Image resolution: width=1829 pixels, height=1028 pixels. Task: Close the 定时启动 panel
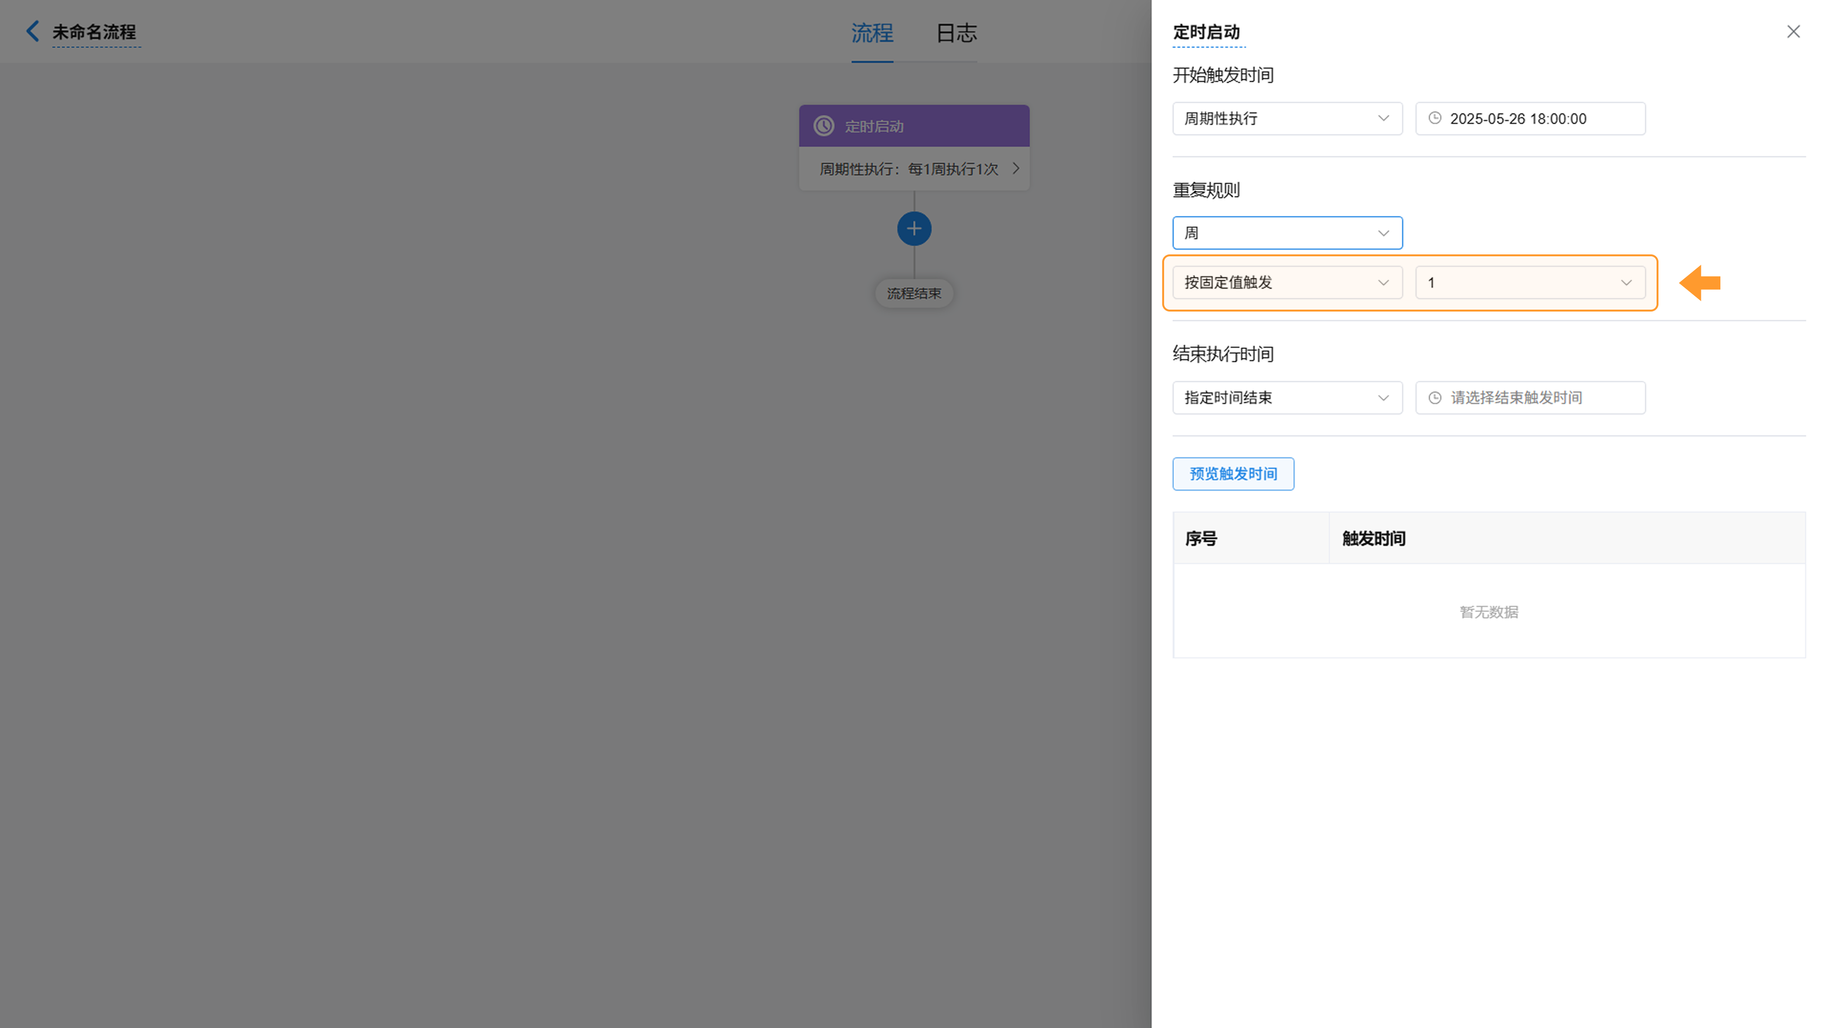point(1793,31)
